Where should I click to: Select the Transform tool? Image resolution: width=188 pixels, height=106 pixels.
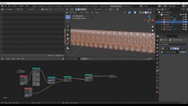click(68, 39)
